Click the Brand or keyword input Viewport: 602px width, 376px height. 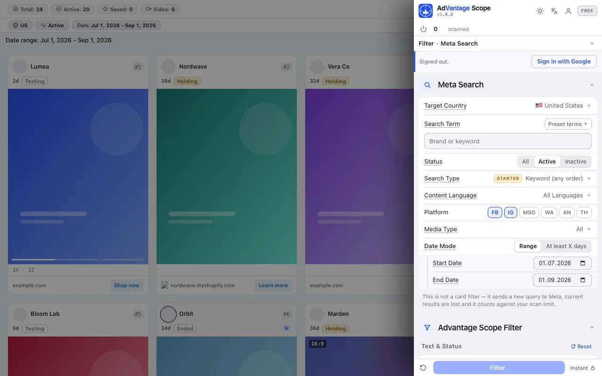[x=507, y=141]
